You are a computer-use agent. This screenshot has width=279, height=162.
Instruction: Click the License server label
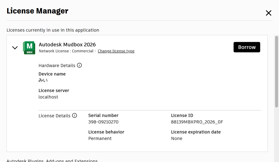click(54, 90)
